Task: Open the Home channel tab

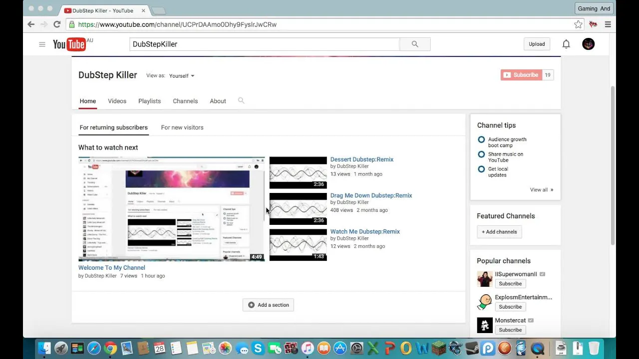Action: tap(88, 101)
